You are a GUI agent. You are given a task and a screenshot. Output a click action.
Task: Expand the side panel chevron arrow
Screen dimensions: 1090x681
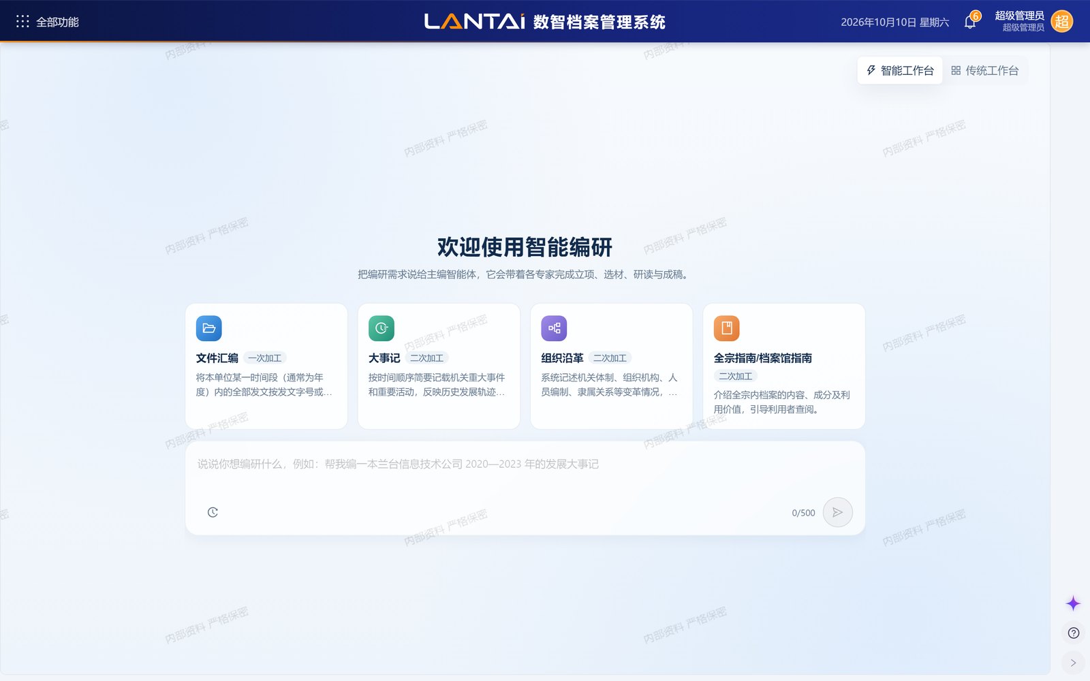(x=1074, y=663)
